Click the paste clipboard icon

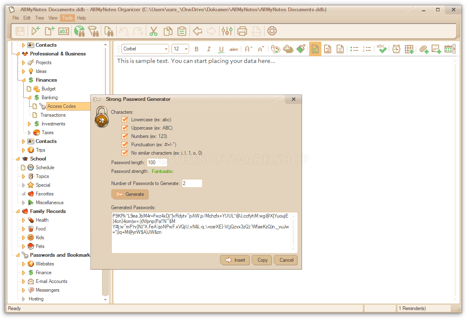coord(182,31)
